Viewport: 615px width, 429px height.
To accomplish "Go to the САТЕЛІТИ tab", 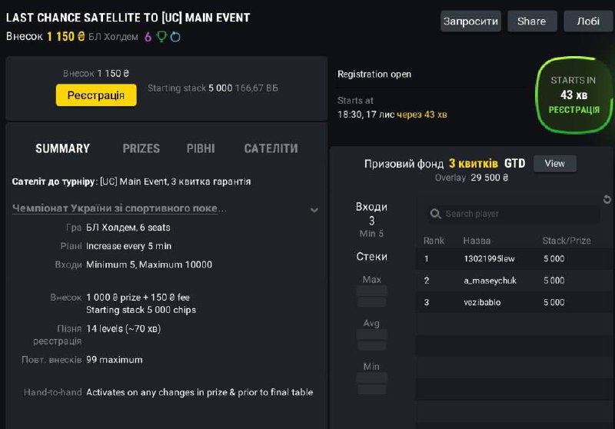I will click(271, 148).
